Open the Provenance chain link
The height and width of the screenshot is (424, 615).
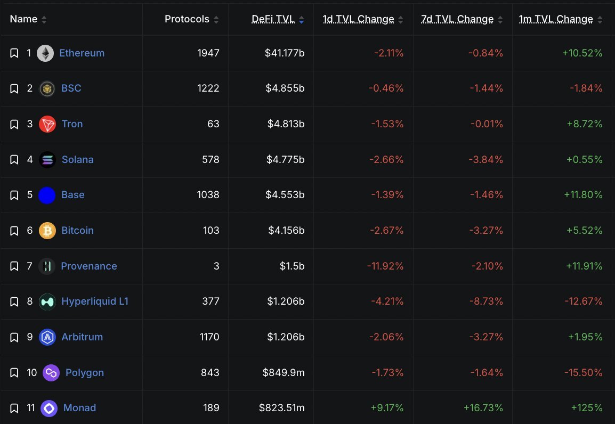[x=89, y=266]
